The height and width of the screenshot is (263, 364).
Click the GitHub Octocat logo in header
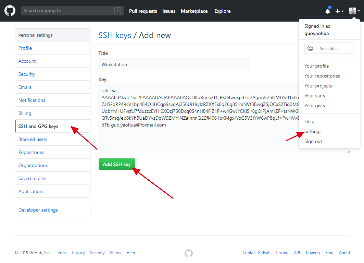(x=10, y=11)
